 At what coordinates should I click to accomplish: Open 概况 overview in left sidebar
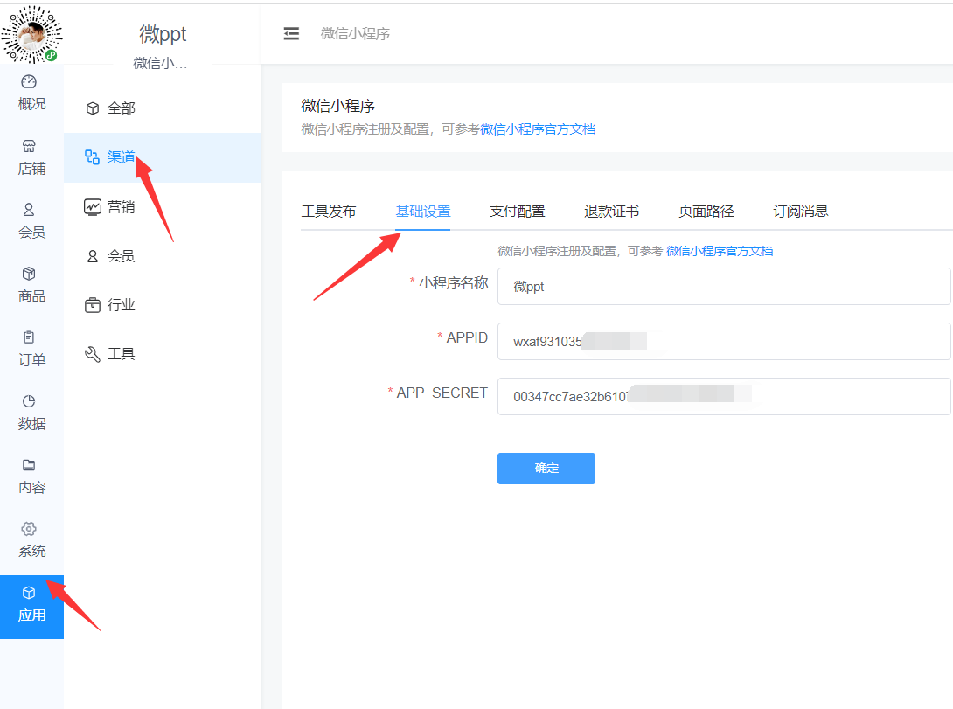(31, 93)
